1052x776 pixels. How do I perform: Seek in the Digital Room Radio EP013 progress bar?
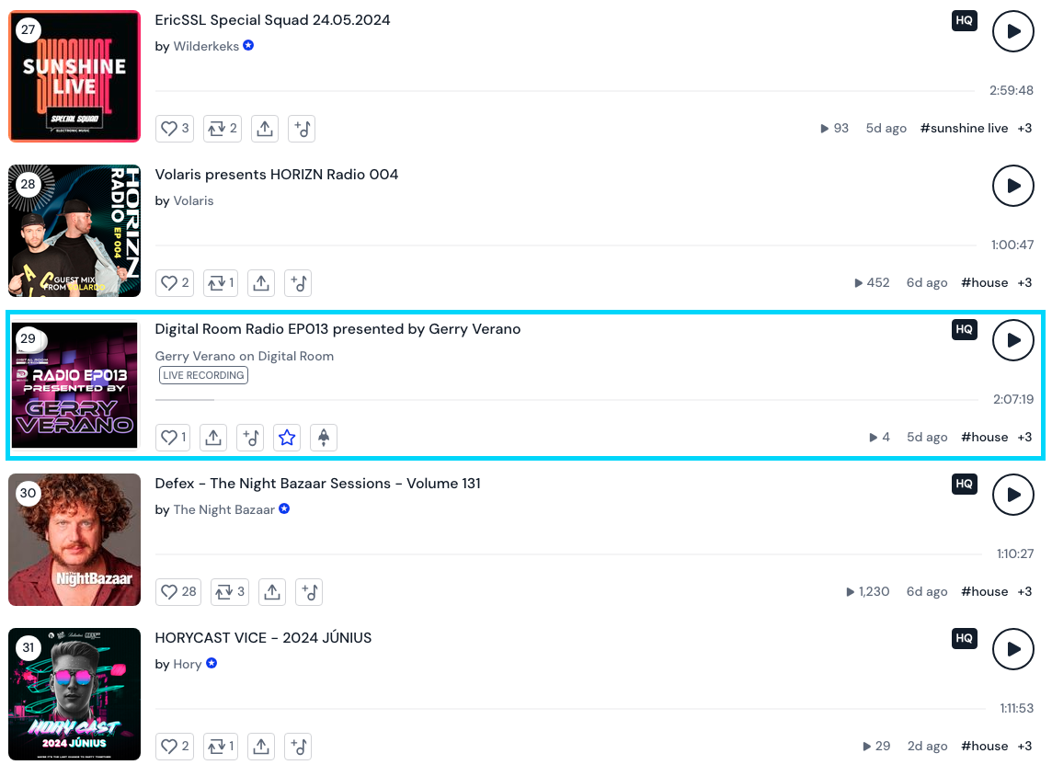coord(567,400)
